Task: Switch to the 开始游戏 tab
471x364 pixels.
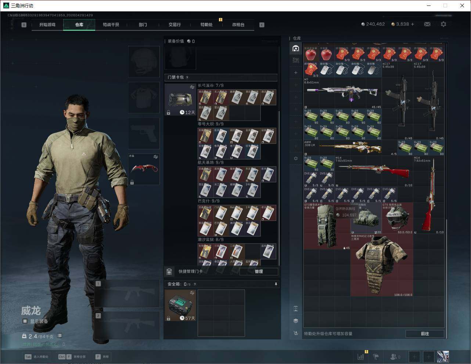Action: pyautogui.click(x=47, y=25)
